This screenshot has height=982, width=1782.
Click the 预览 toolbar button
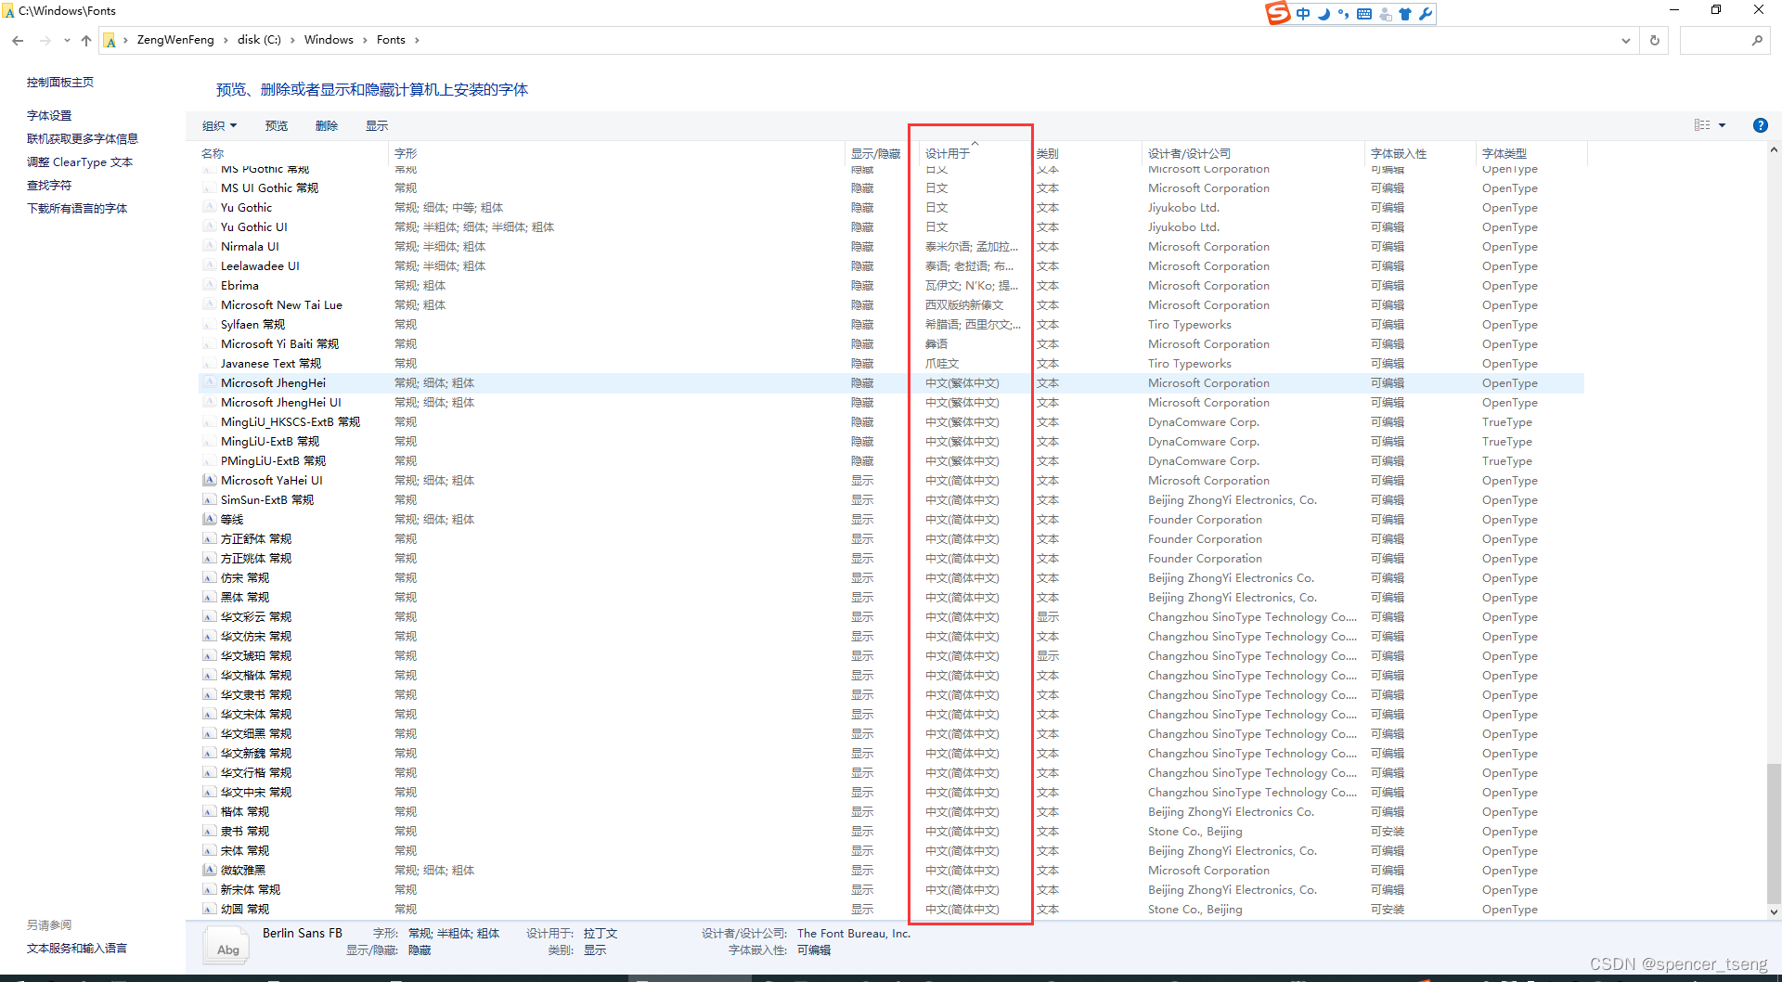point(277,125)
